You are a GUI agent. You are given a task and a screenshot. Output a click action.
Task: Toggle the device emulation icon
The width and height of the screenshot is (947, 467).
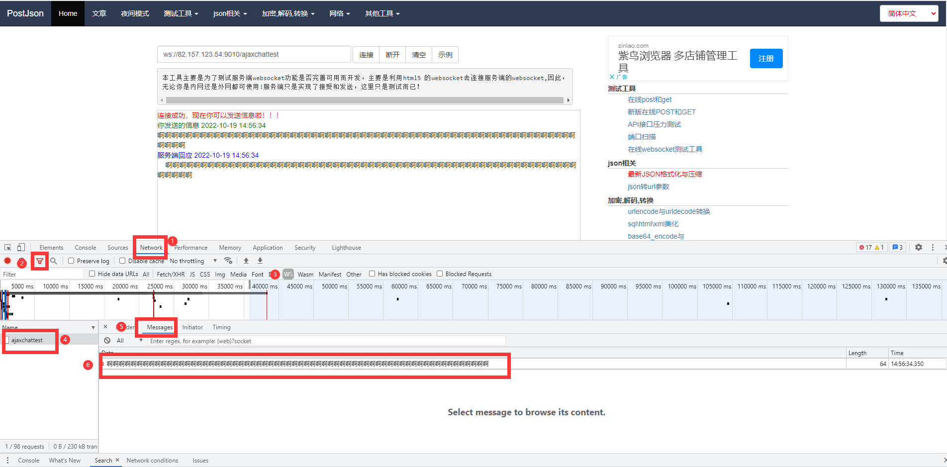coord(20,247)
